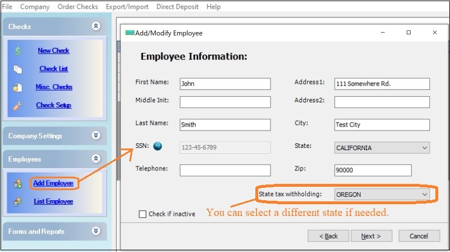
Task: Click into the empty Telephone field
Action: 225,170
